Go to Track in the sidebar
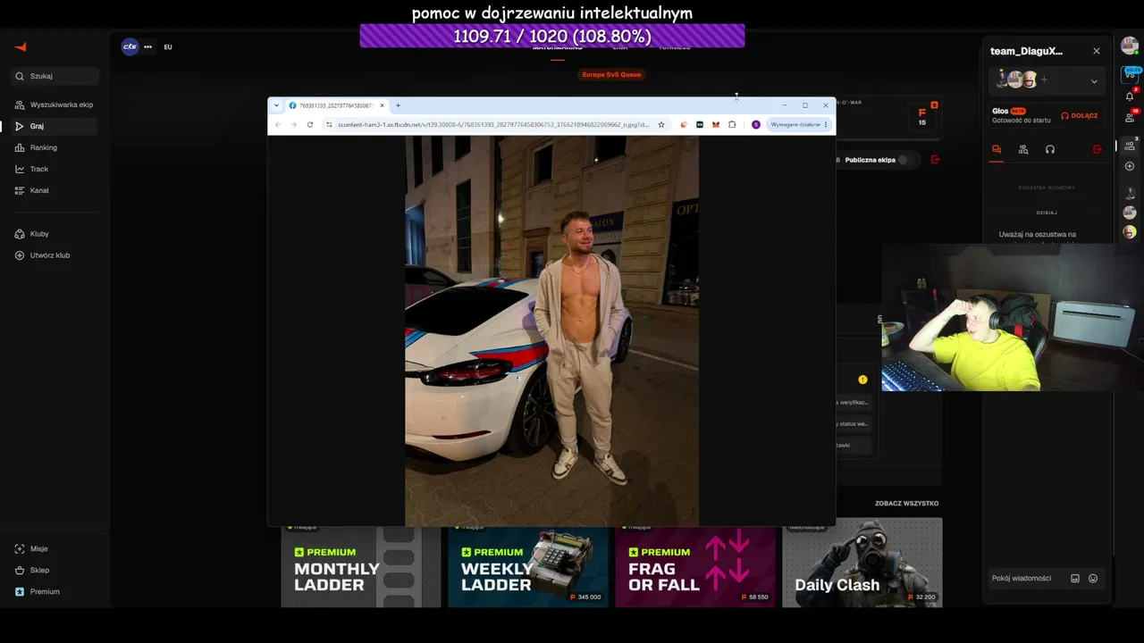Viewport: 1144px width, 643px height. coord(55,169)
